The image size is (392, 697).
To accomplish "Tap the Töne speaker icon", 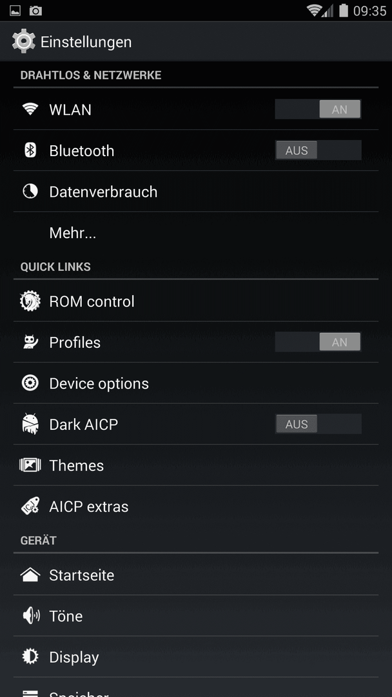I will click(x=30, y=616).
